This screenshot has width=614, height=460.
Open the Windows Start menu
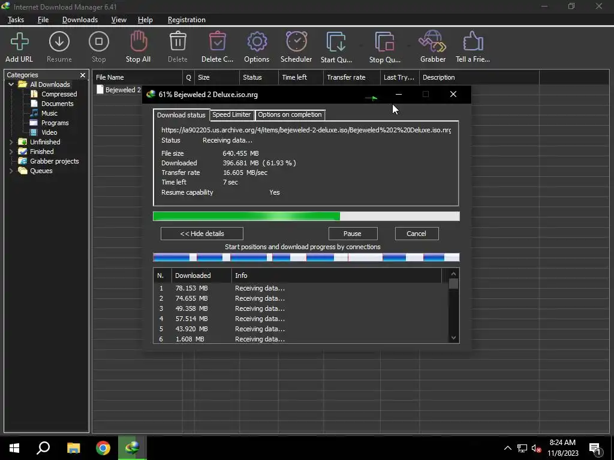click(x=14, y=447)
